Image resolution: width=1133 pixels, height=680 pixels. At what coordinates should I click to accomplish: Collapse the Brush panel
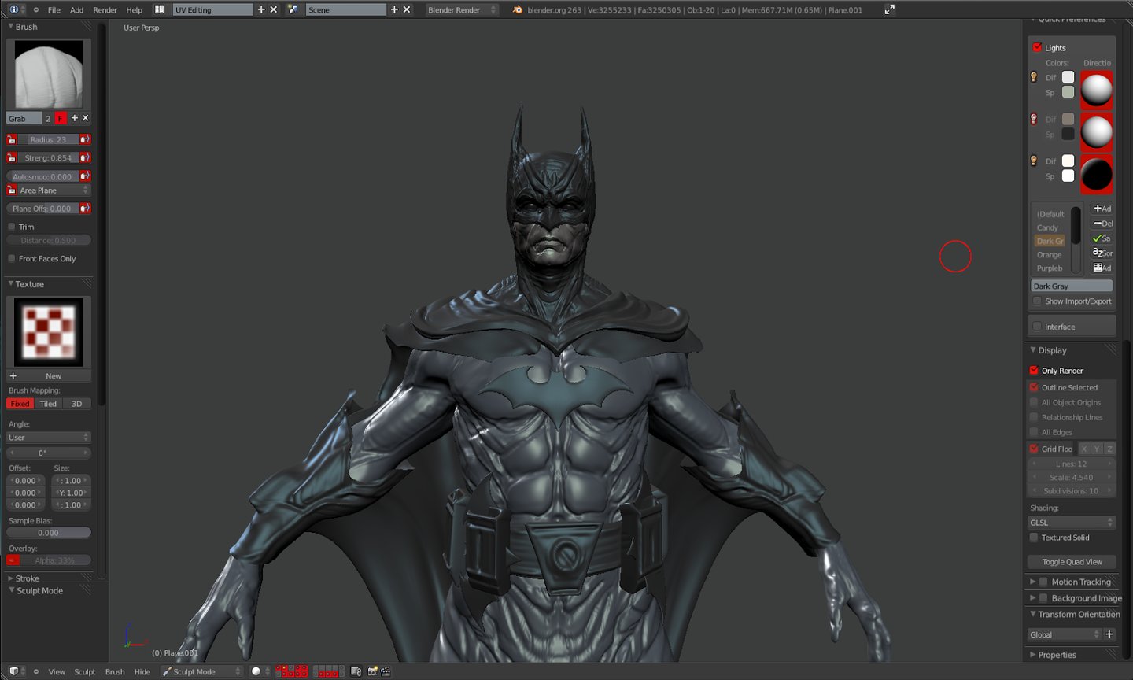point(11,27)
